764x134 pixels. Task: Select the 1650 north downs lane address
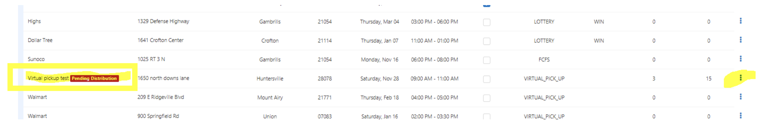point(163,78)
